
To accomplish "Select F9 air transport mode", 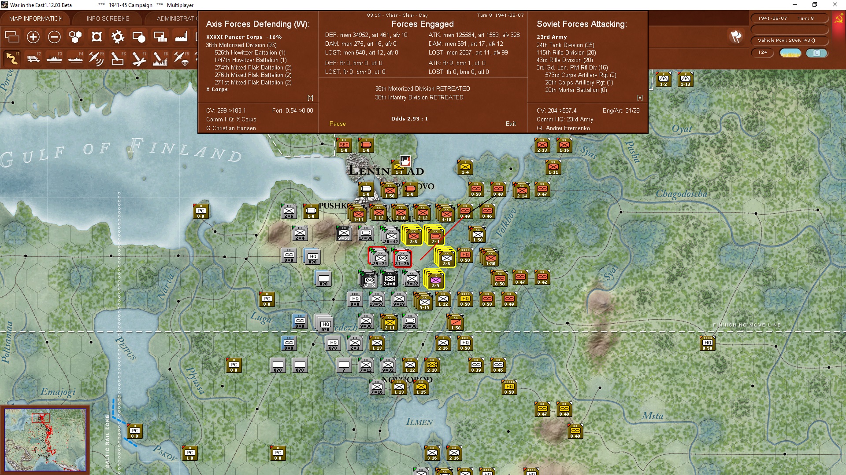I will tap(181, 58).
